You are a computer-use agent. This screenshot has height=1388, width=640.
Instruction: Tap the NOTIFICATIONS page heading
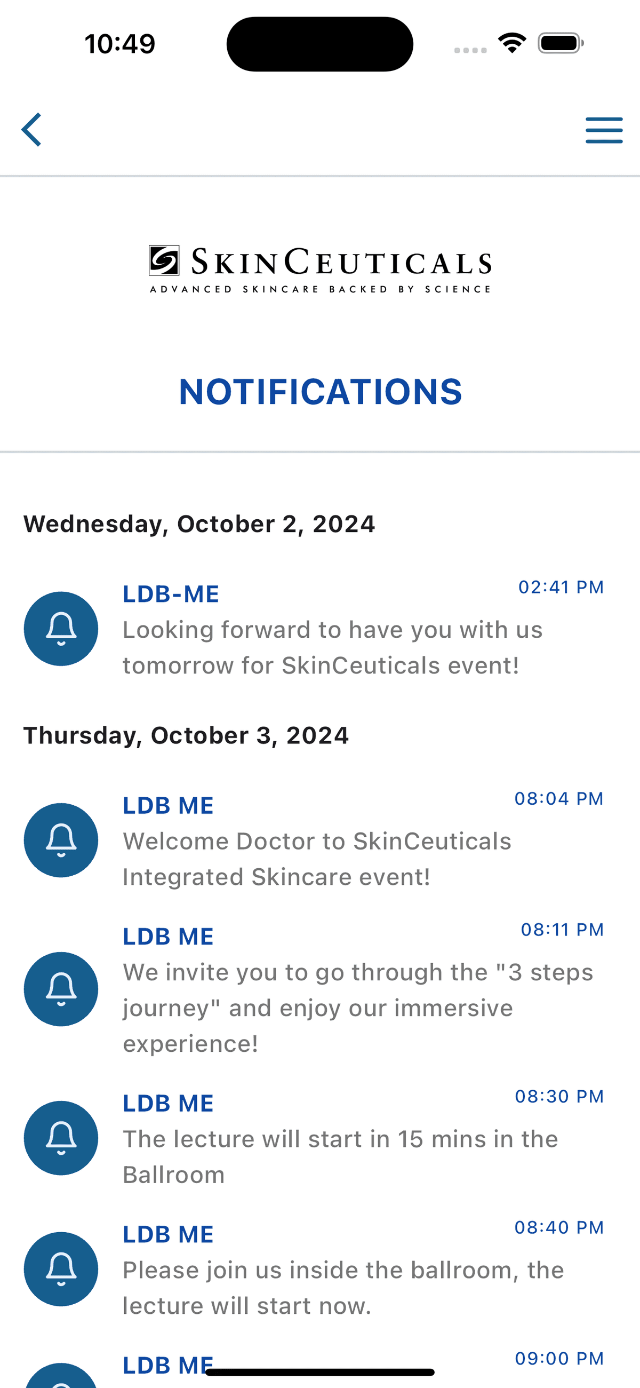(x=321, y=392)
